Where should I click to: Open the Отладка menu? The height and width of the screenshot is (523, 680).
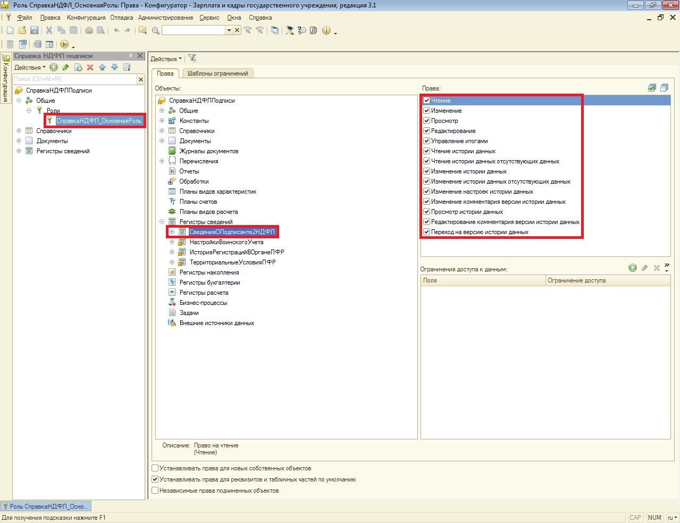[122, 18]
